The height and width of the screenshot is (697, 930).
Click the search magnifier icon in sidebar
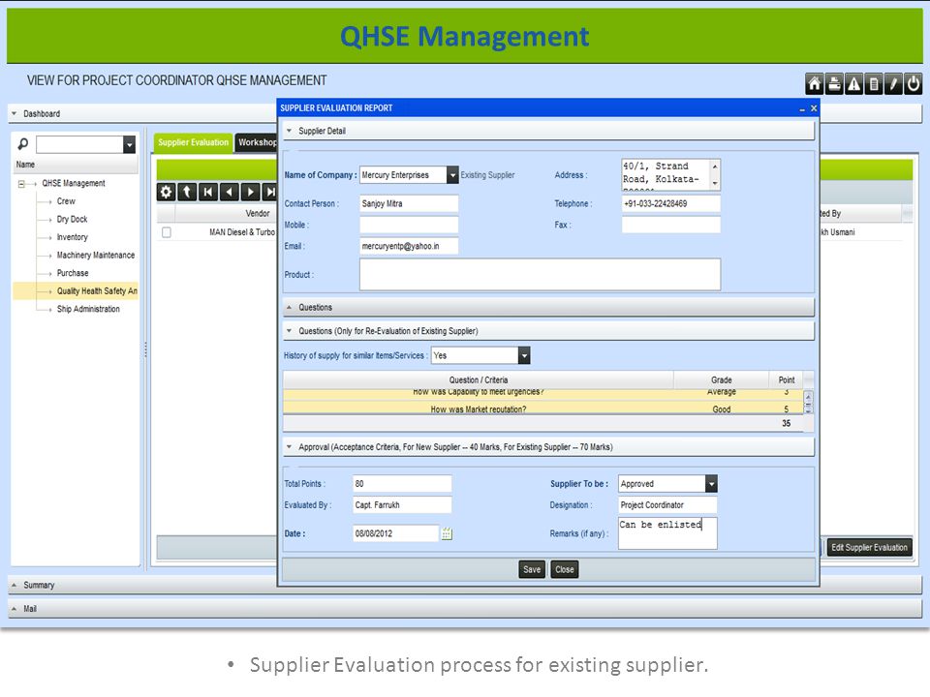tap(23, 144)
